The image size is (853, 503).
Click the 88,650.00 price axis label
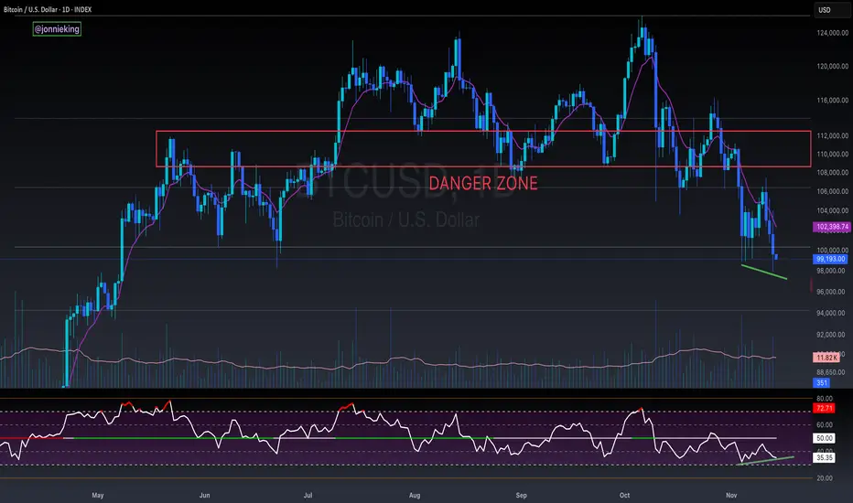point(832,372)
